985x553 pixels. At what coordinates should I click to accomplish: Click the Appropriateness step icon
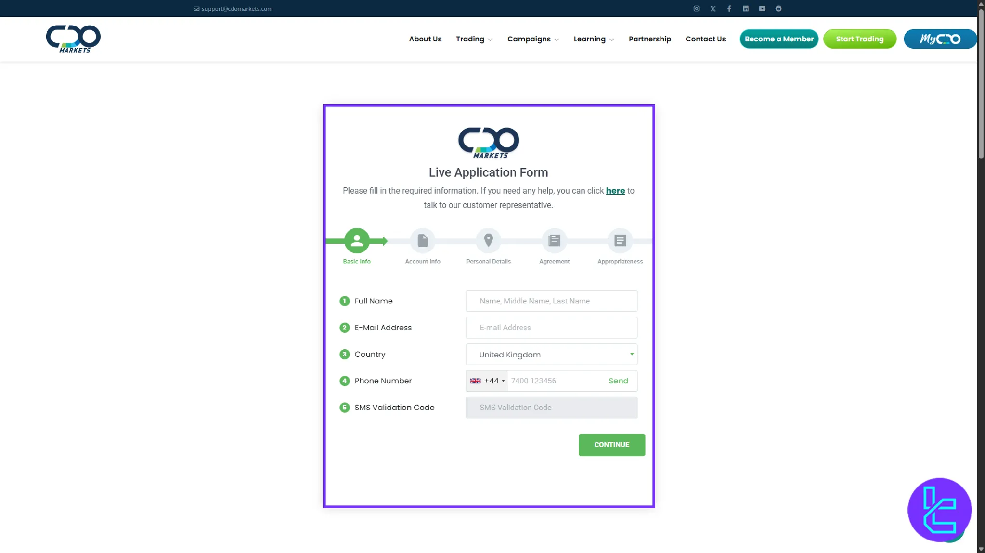click(620, 240)
